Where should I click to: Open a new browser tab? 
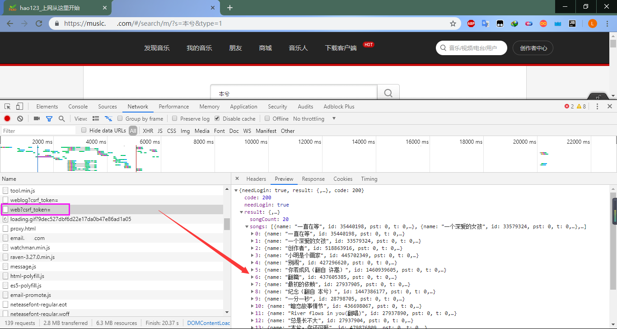pyautogui.click(x=230, y=8)
